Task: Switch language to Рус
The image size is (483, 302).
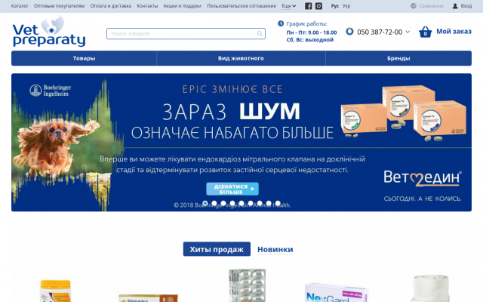Action: pyautogui.click(x=335, y=6)
